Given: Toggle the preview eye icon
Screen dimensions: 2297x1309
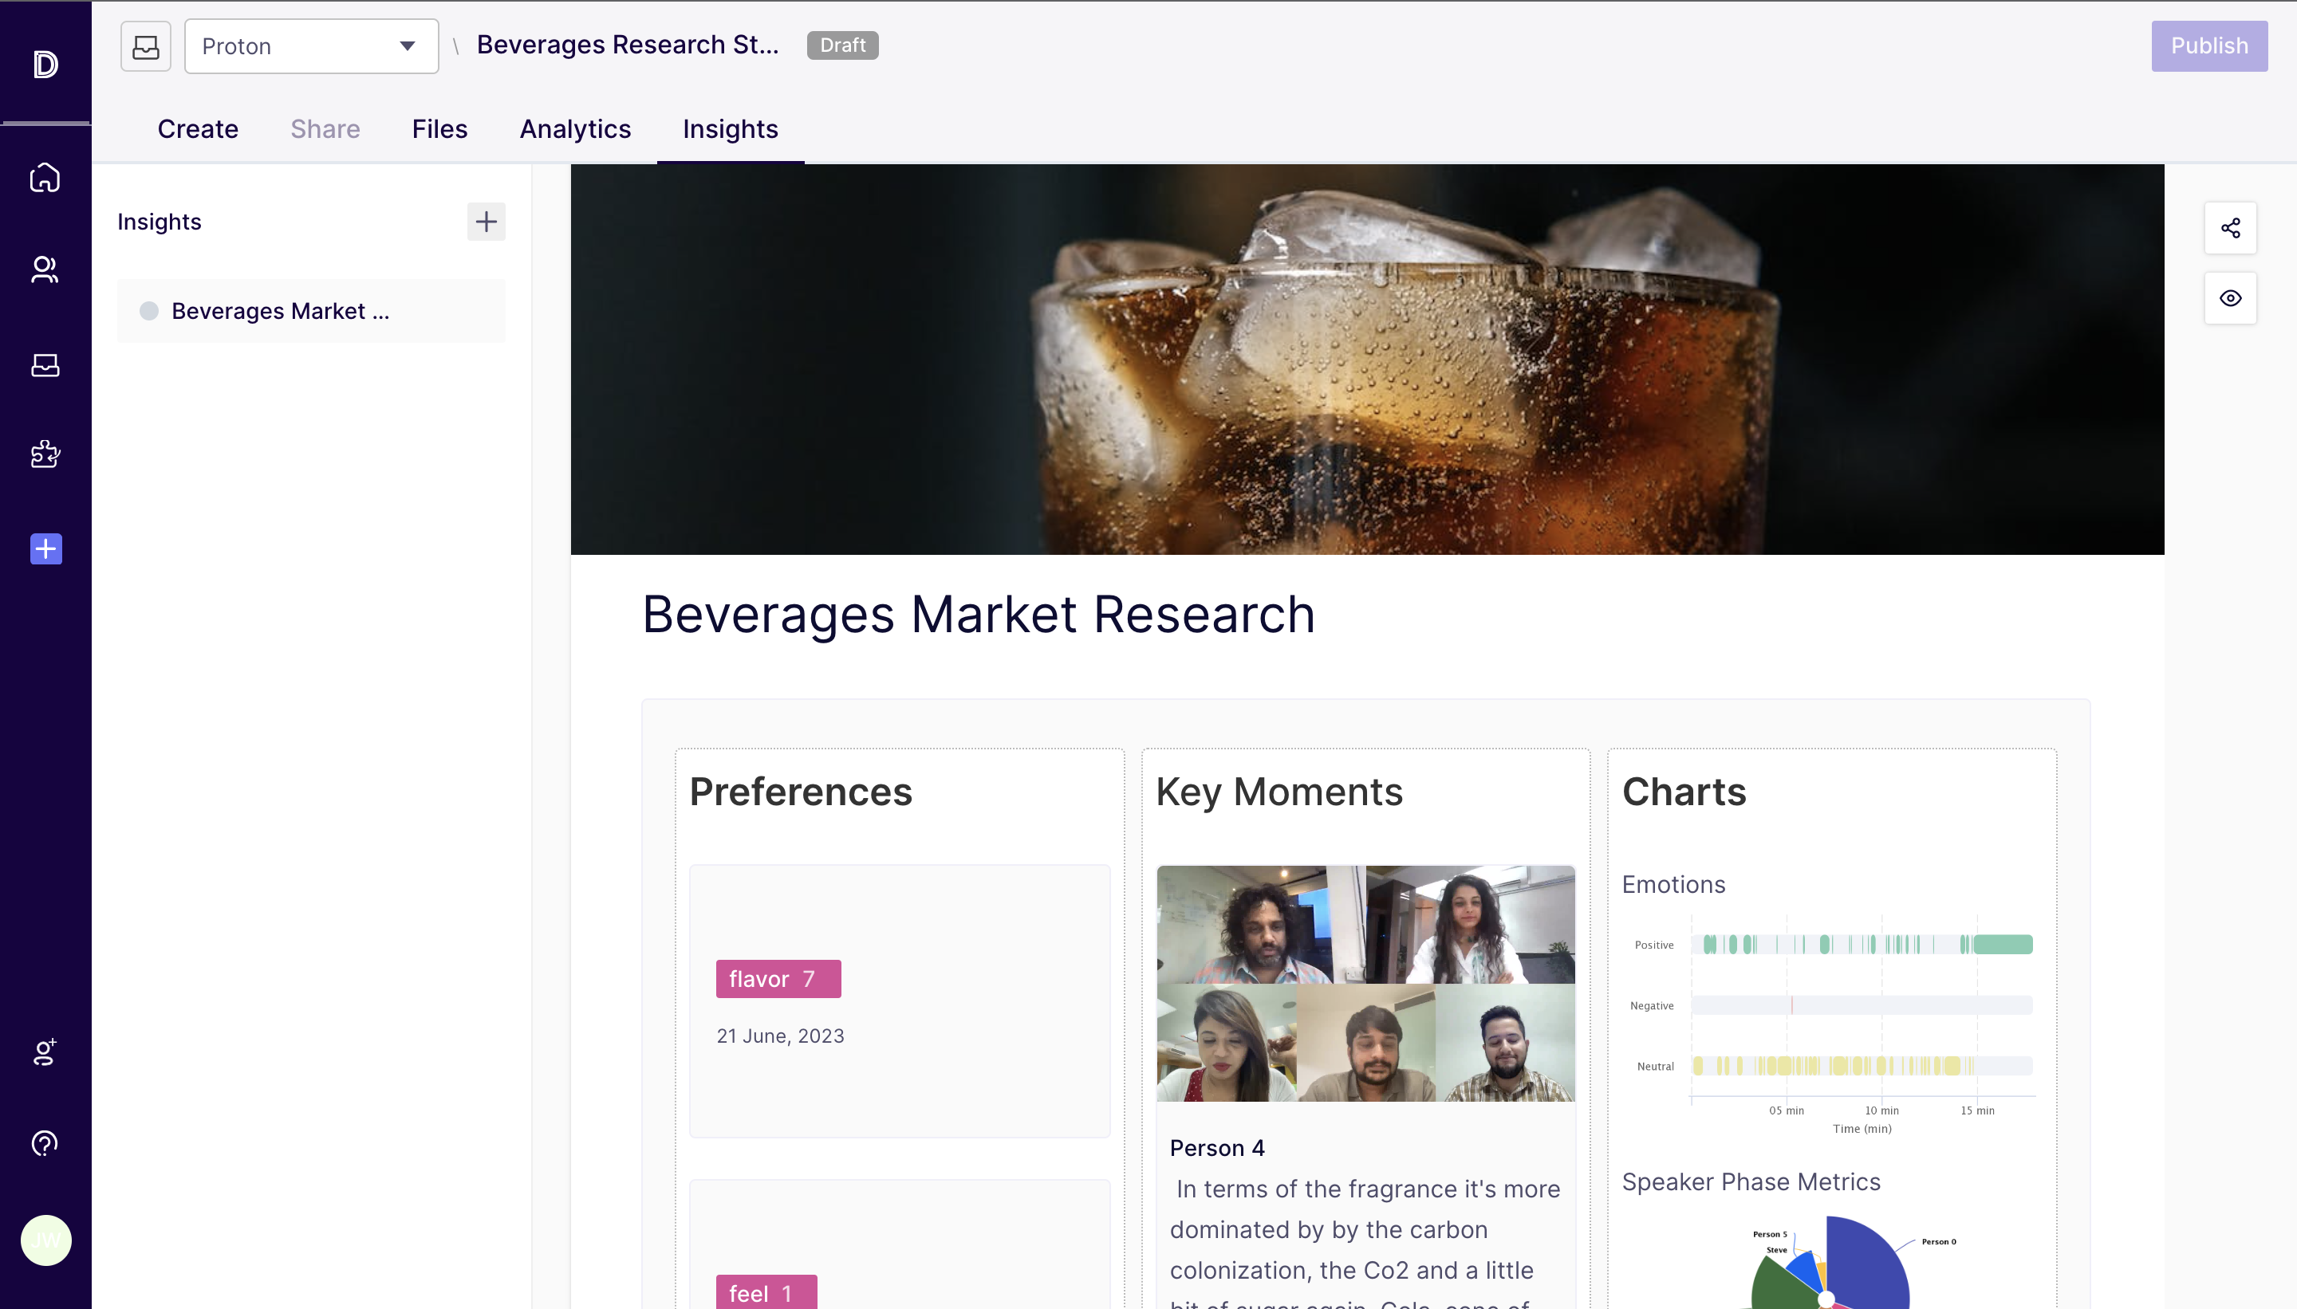Looking at the screenshot, I should [x=2229, y=298].
